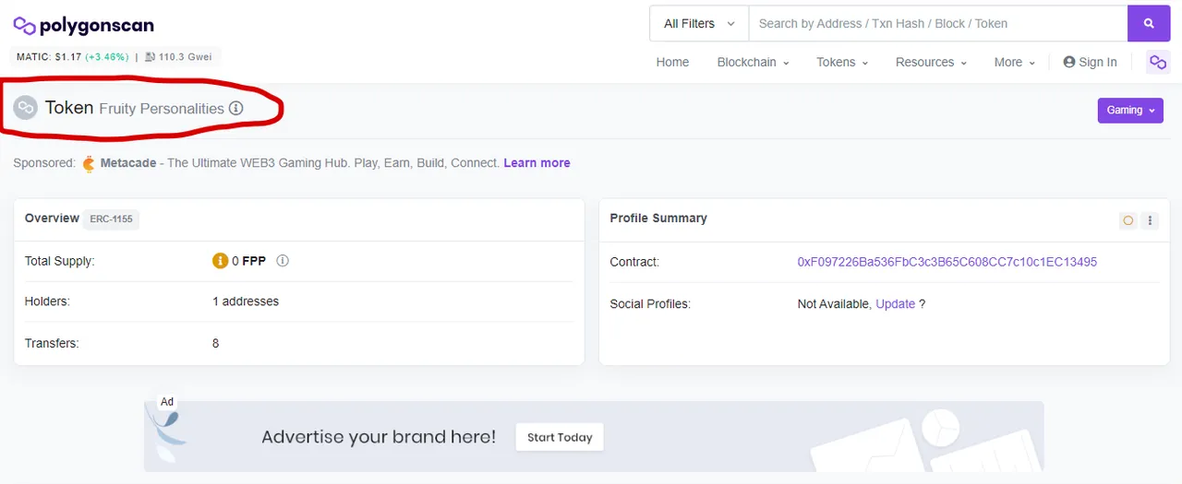Click Learn more sponsored link

537,163
